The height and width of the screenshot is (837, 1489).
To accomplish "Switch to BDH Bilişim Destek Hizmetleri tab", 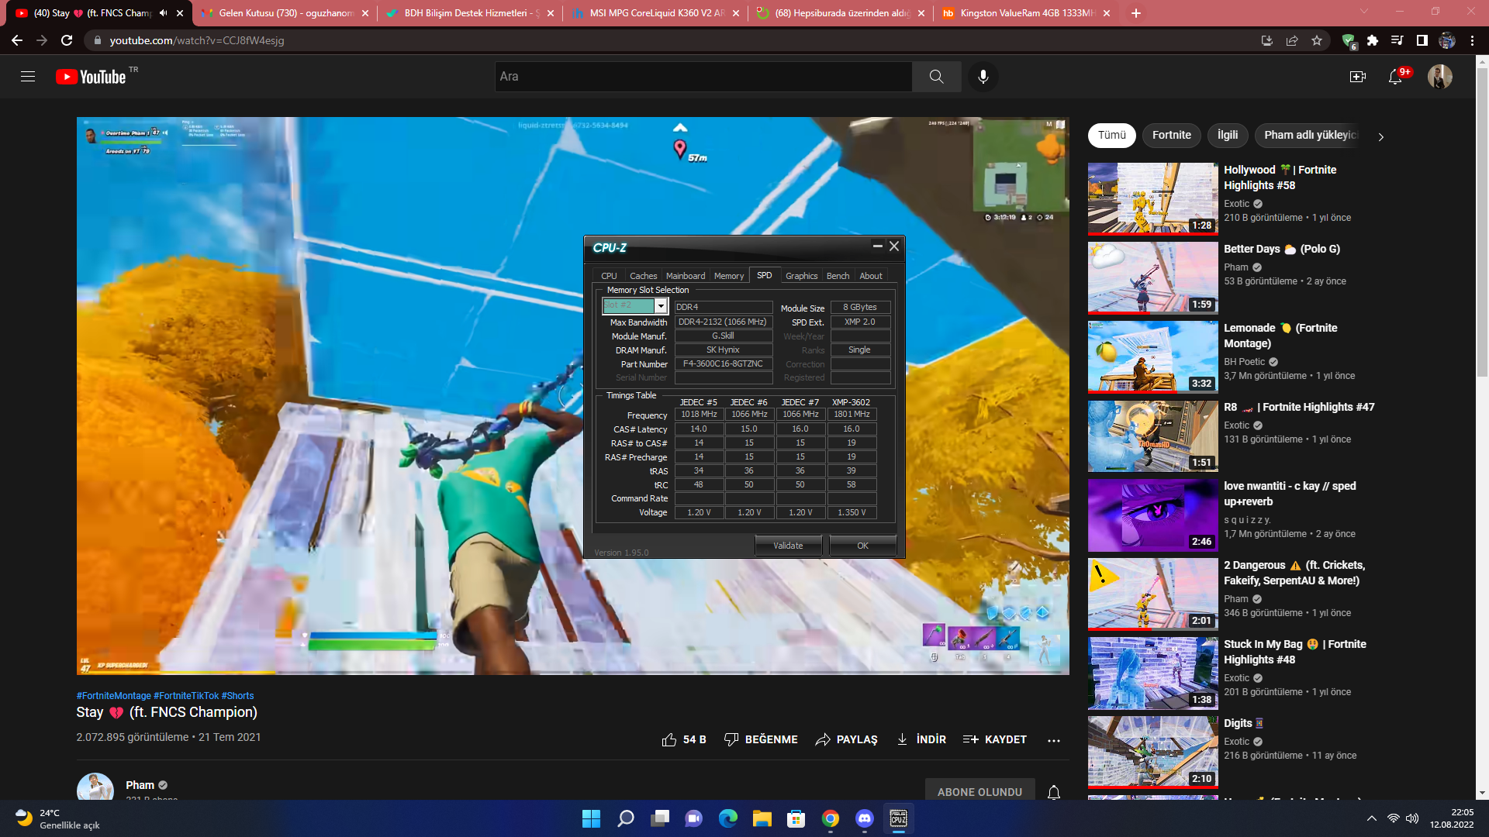I will 469,13.
